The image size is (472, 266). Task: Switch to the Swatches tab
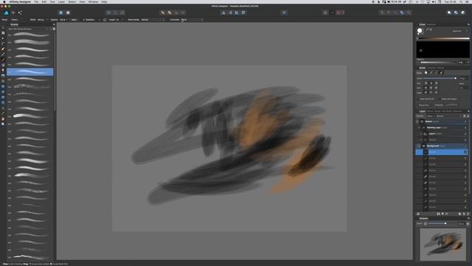pyautogui.click(x=431, y=24)
